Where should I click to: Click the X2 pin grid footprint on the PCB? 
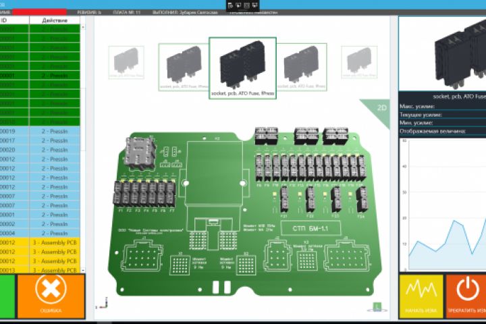point(246,265)
